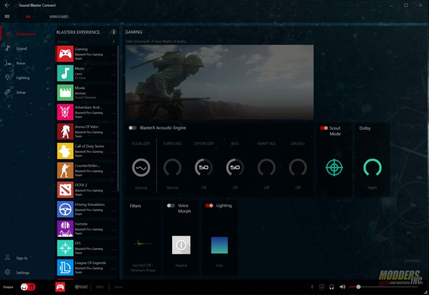Select the DOTA 2 profile icon
Screen dimensions: 429x295
pyautogui.click(x=65, y=190)
